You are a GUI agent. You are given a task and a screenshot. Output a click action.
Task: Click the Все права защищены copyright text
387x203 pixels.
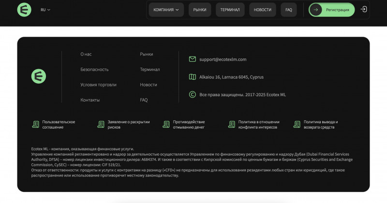point(243,95)
